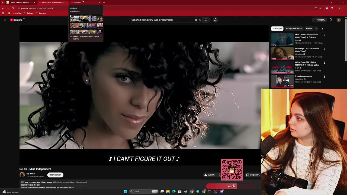Go back with the browser back arrow
Screen dimensions: 347x195
(x=3, y=8)
